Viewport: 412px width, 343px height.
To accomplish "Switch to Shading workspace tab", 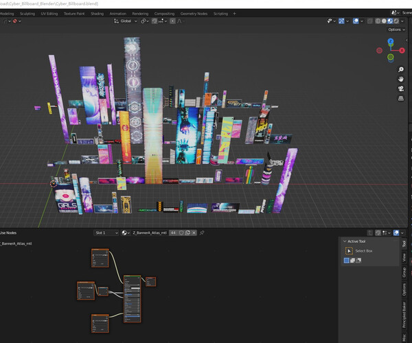I will [x=98, y=14].
